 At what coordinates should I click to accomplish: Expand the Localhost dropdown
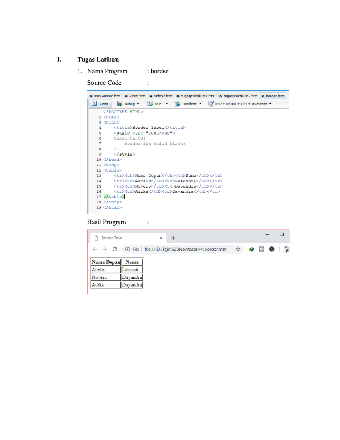(x=200, y=104)
